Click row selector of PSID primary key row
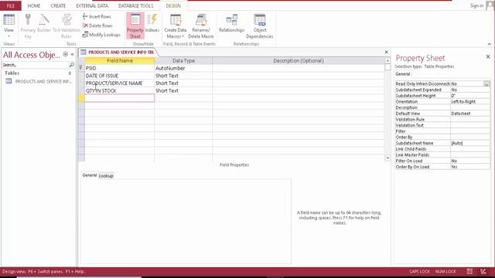This screenshot has width=495, height=278. pyautogui.click(x=81, y=68)
